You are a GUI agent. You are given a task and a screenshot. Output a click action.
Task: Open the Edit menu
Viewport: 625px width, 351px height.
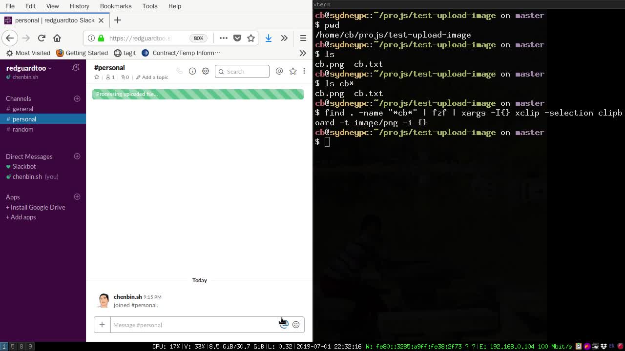30,6
